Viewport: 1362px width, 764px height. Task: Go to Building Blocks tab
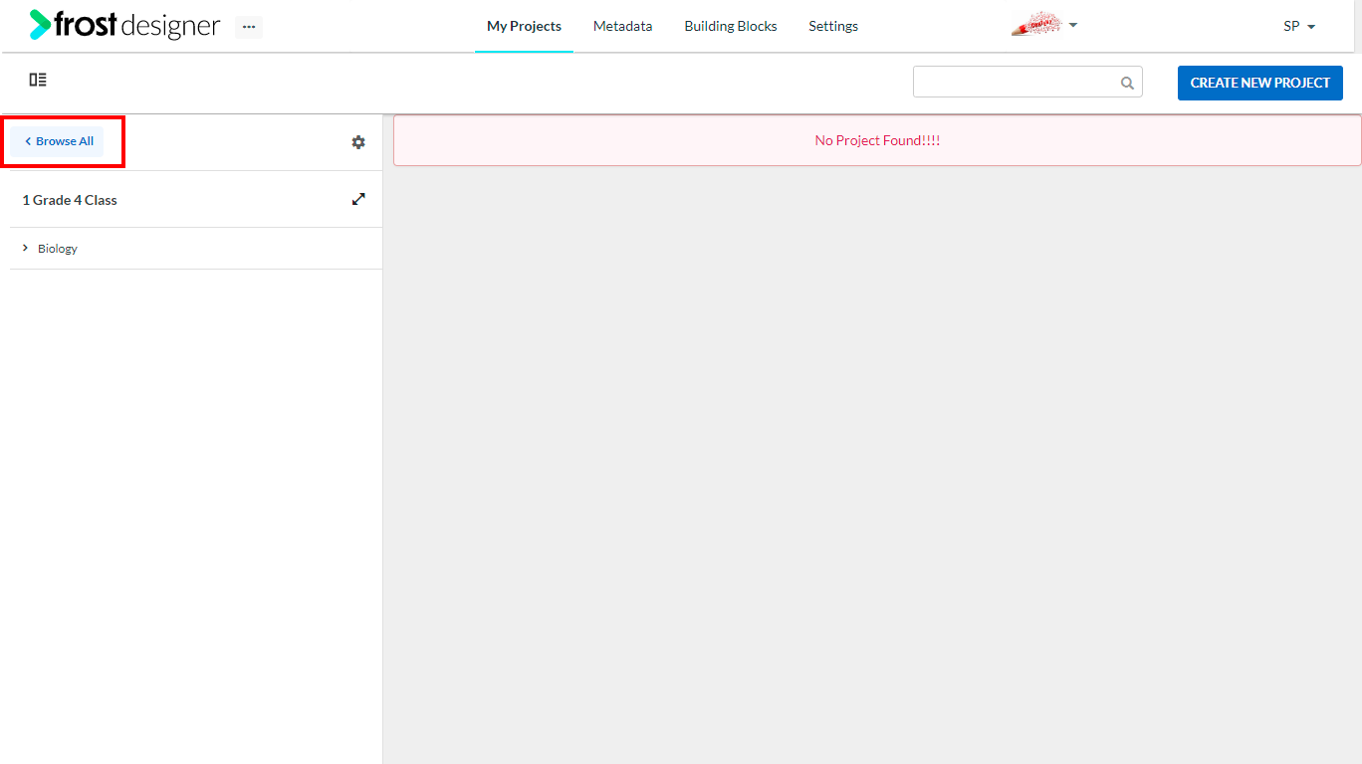[x=731, y=26]
